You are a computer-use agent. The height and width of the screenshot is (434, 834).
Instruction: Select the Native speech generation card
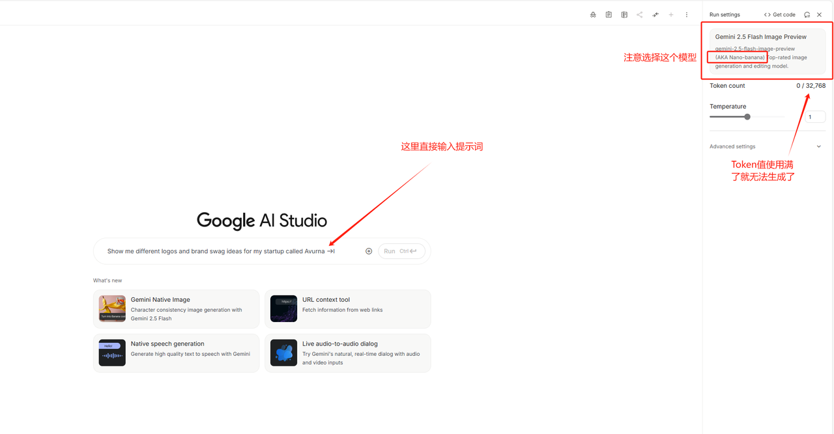(x=176, y=353)
